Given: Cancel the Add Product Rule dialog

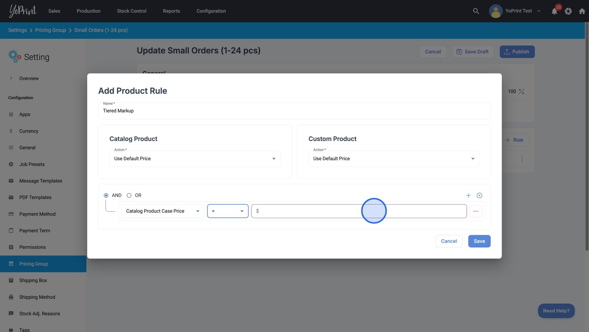Looking at the screenshot, I should (448, 241).
